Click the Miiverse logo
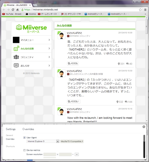The width and height of the screenshot is (149, 162). point(31,29)
